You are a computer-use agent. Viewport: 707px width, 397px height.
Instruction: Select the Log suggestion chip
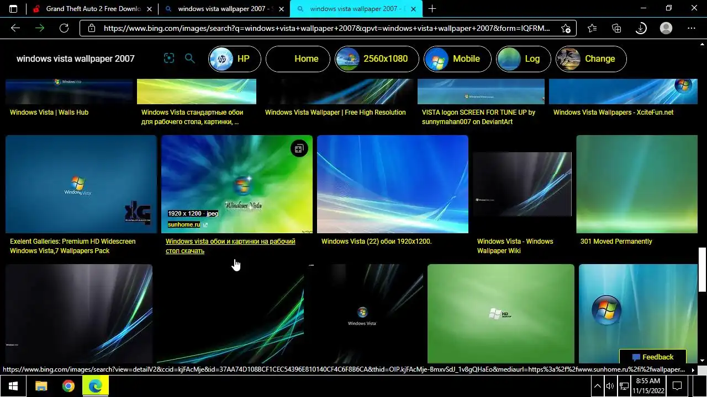(524, 58)
